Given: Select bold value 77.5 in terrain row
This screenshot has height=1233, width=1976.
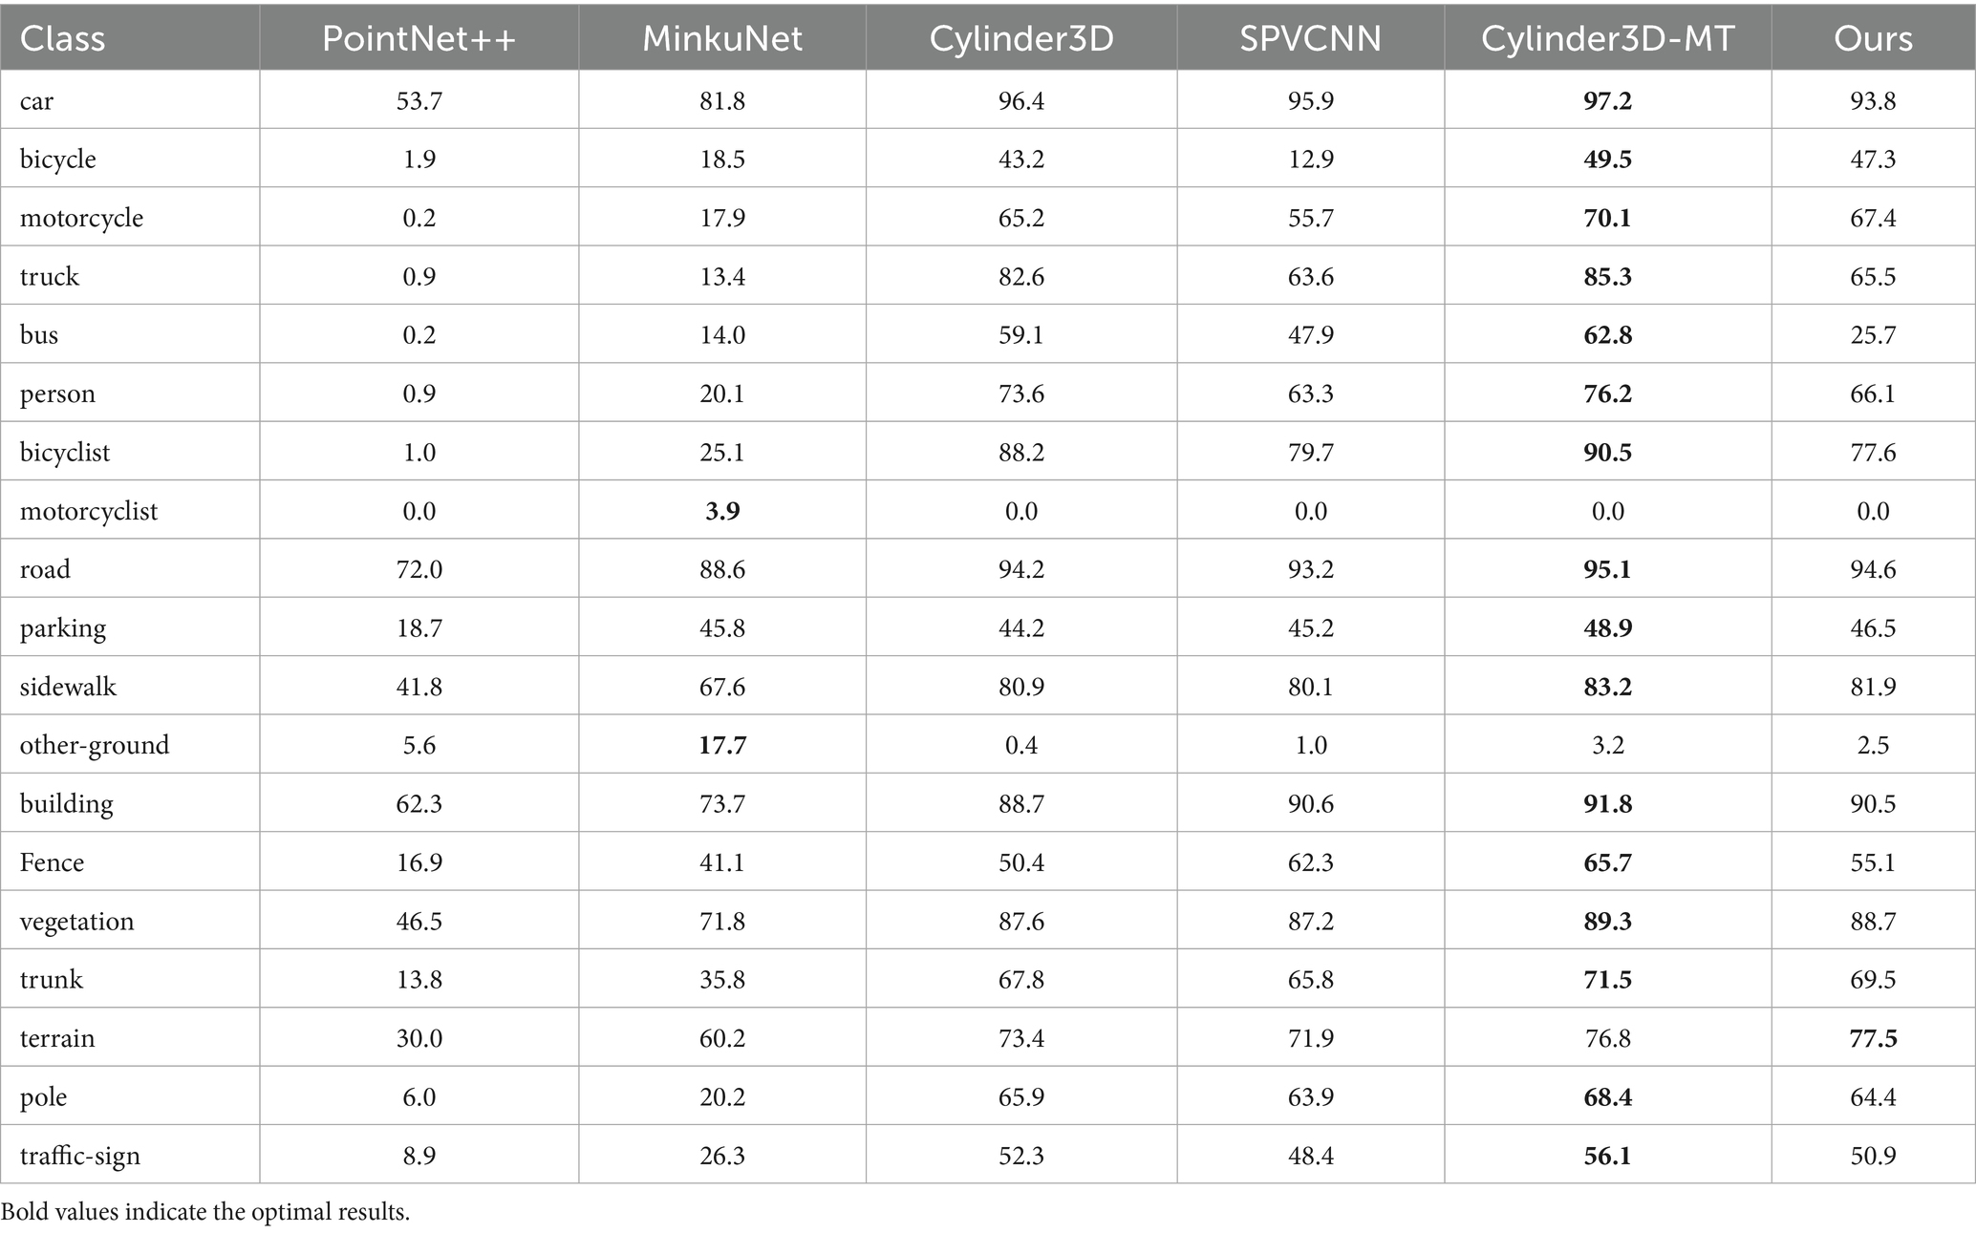Looking at the screenshot, I should pos(1873,1038).
